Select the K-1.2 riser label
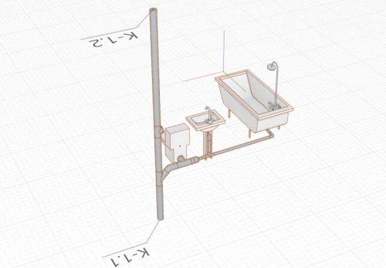The image size is (386, 268). (x=114, y=40)
